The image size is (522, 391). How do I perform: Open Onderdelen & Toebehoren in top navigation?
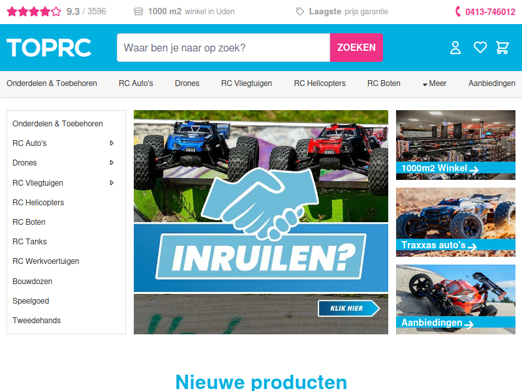(x=52, y=83)
